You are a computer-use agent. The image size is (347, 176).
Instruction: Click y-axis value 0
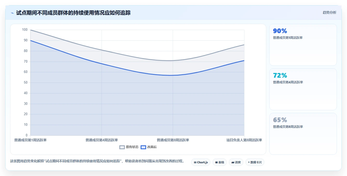(26, 135)
